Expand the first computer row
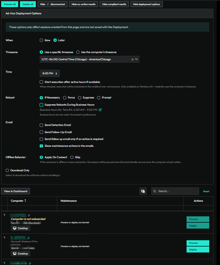 click(4, 215)
